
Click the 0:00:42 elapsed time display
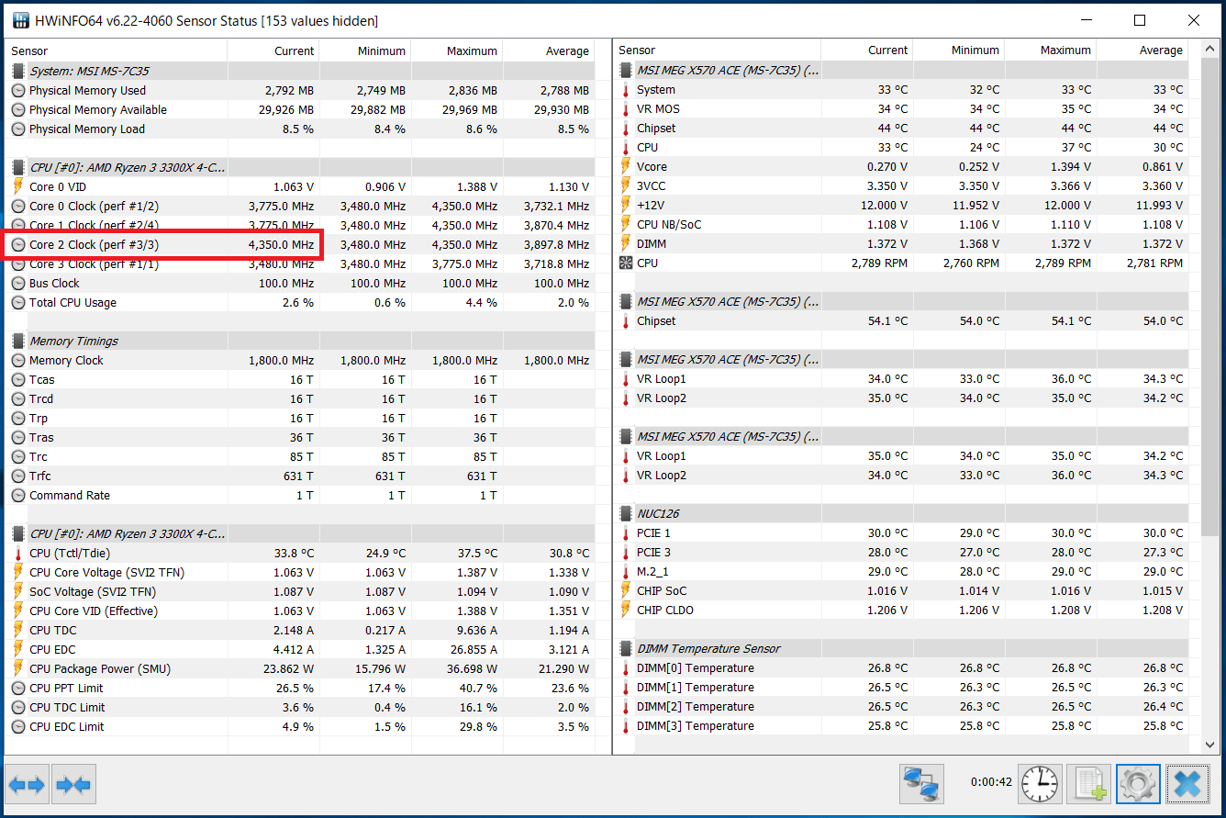991,783
